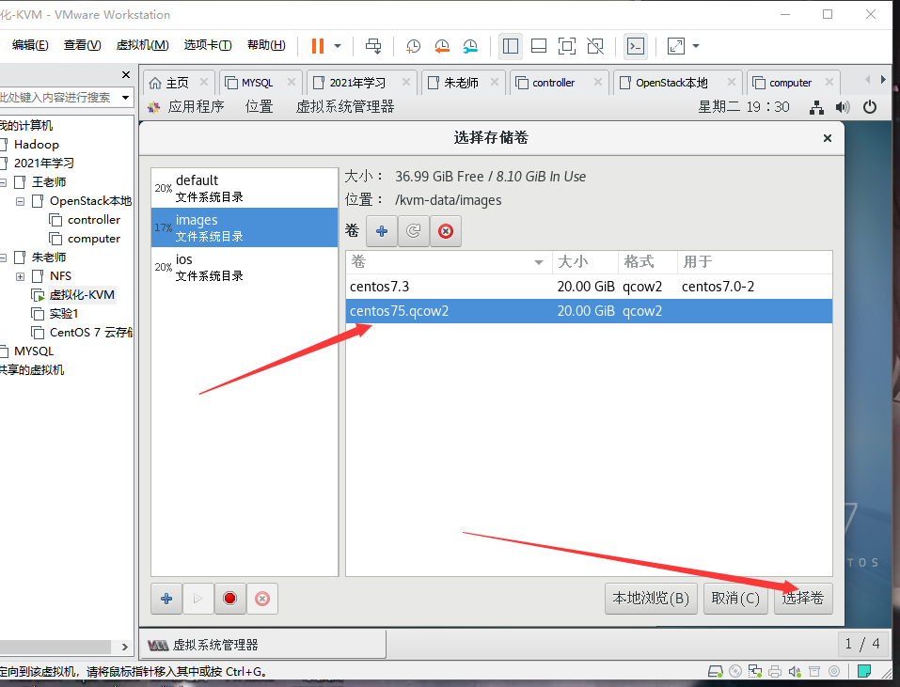Close the library sidebar panel

126,74
